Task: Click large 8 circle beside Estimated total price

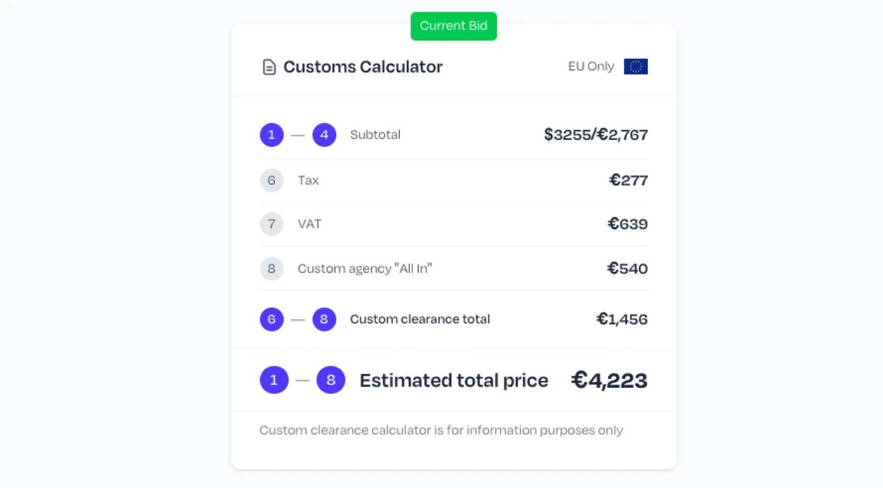Action: pyautogui.click(x=330, y=380)
